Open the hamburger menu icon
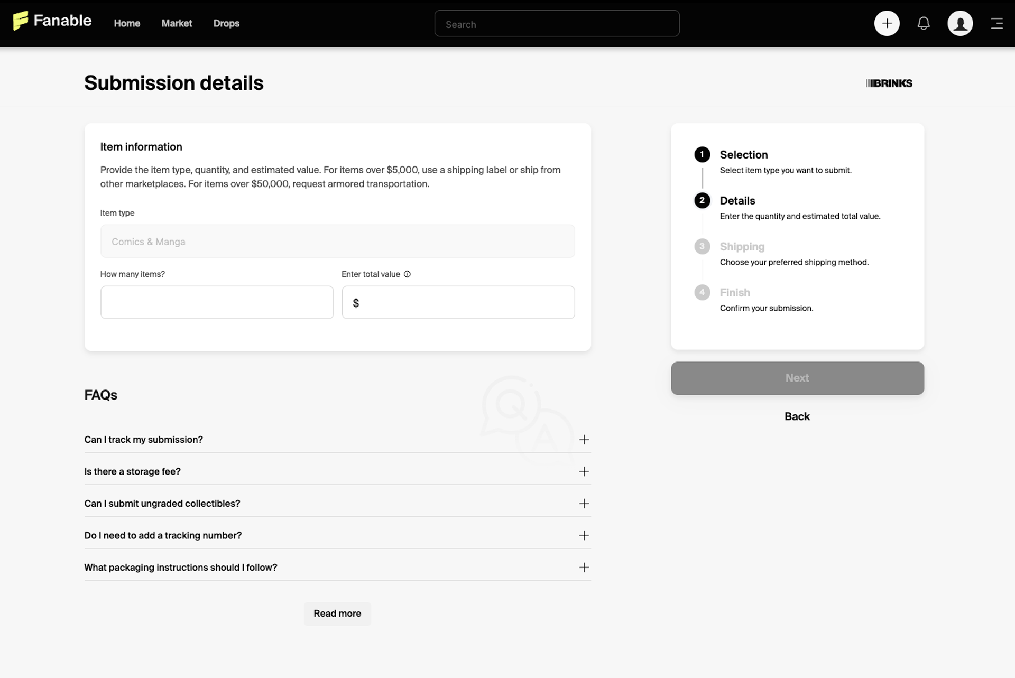The width and height of the screenshot is (1015, 678). [x=996, y=23]
